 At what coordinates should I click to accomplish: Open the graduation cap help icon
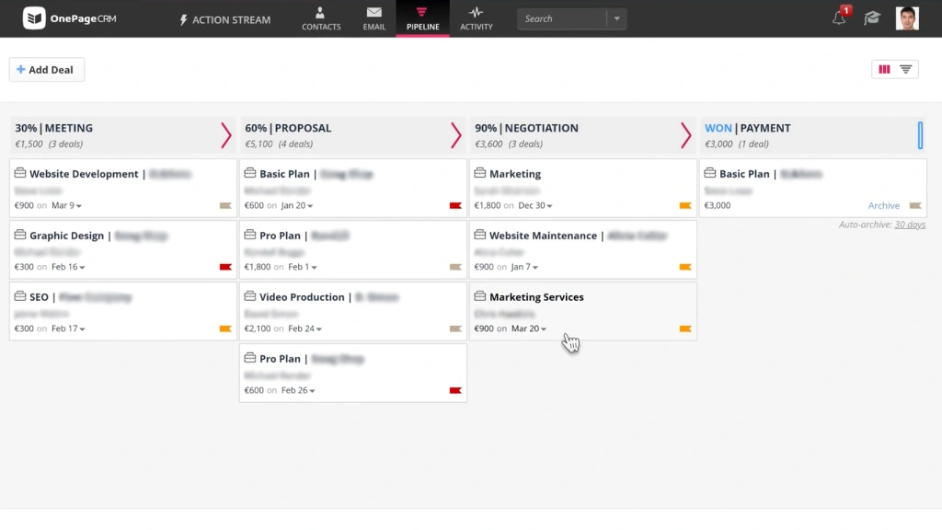[872, 18]
